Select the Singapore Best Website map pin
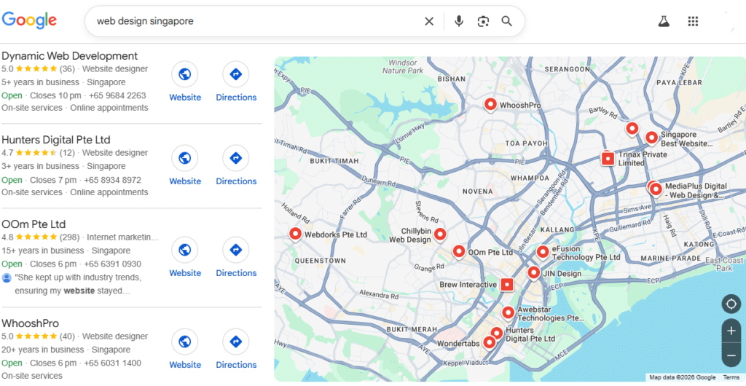Viewport: 746px width, 386px height. point(651,138)
